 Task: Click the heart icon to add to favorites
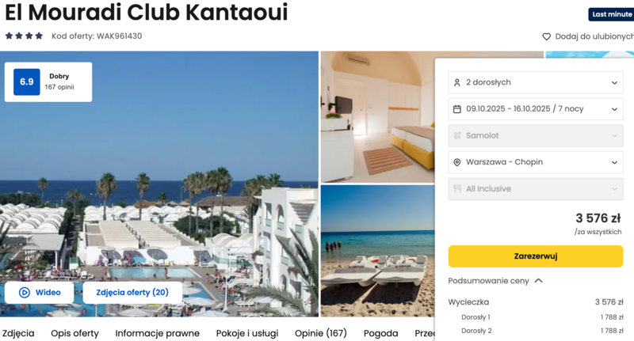(546, 36)
